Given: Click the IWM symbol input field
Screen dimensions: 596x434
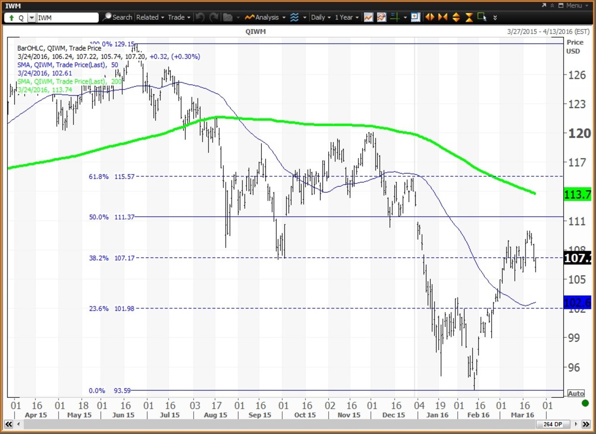Looking at the screenshot, I should click(x=68, y=17).
